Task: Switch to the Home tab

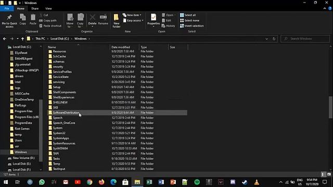Action: coord(21,8)
